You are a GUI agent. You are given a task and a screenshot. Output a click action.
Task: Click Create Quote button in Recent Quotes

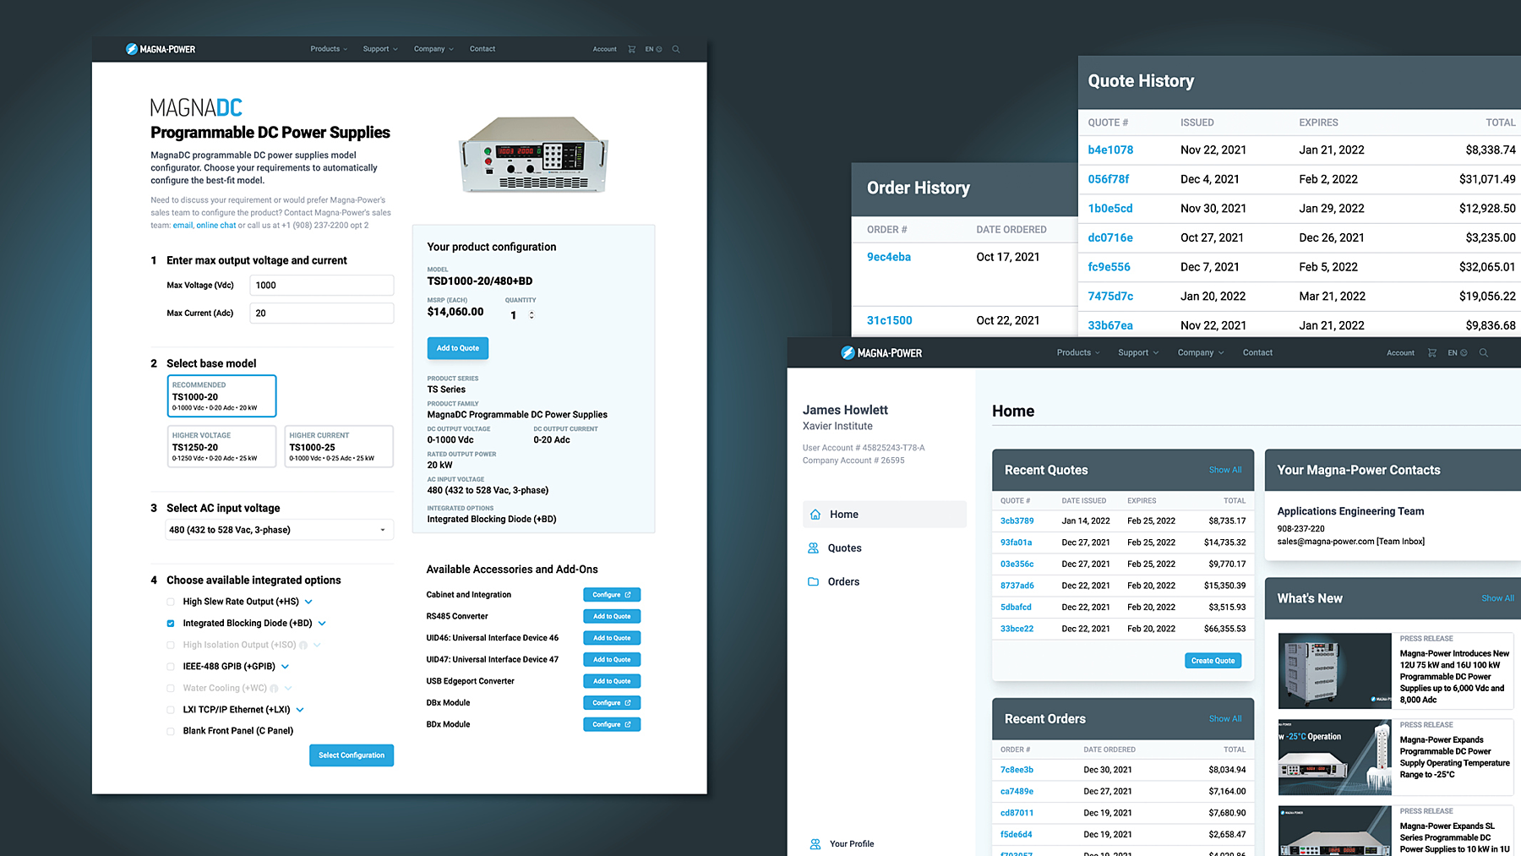tap(1213, 661)
